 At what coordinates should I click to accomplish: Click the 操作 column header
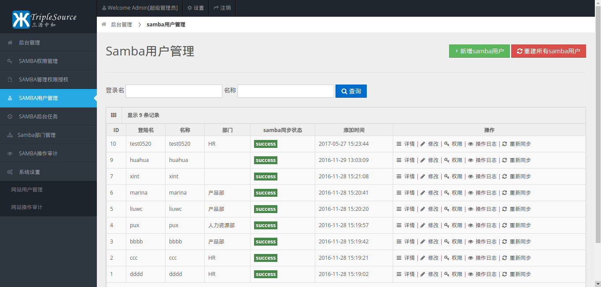[489, 130]
